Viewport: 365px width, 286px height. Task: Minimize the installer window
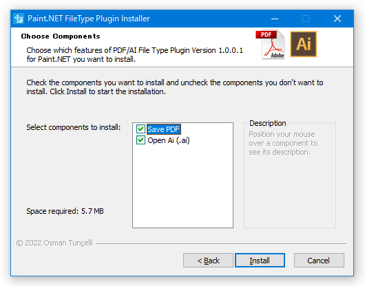click(x=275, y=19)
